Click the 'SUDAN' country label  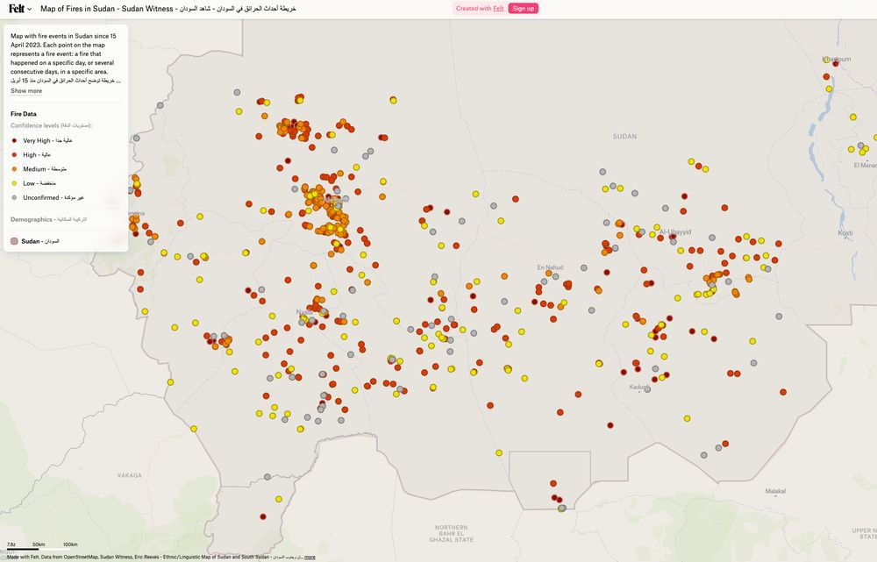tap(624, 136)
